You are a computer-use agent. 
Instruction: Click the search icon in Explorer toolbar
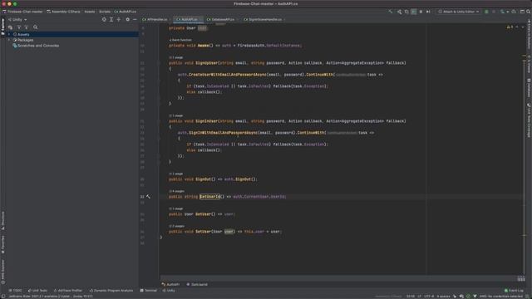click(35, 27)
